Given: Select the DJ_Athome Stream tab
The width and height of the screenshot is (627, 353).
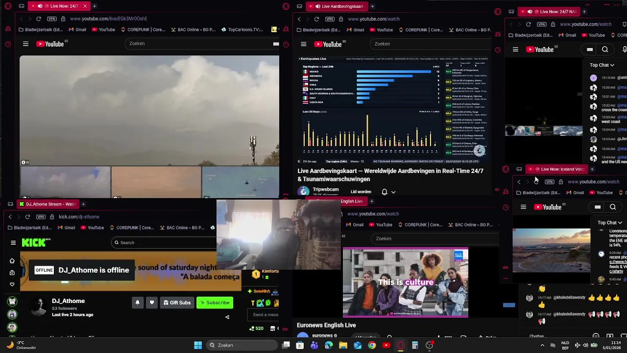Looking at the screenshot, I should (47, 204).
